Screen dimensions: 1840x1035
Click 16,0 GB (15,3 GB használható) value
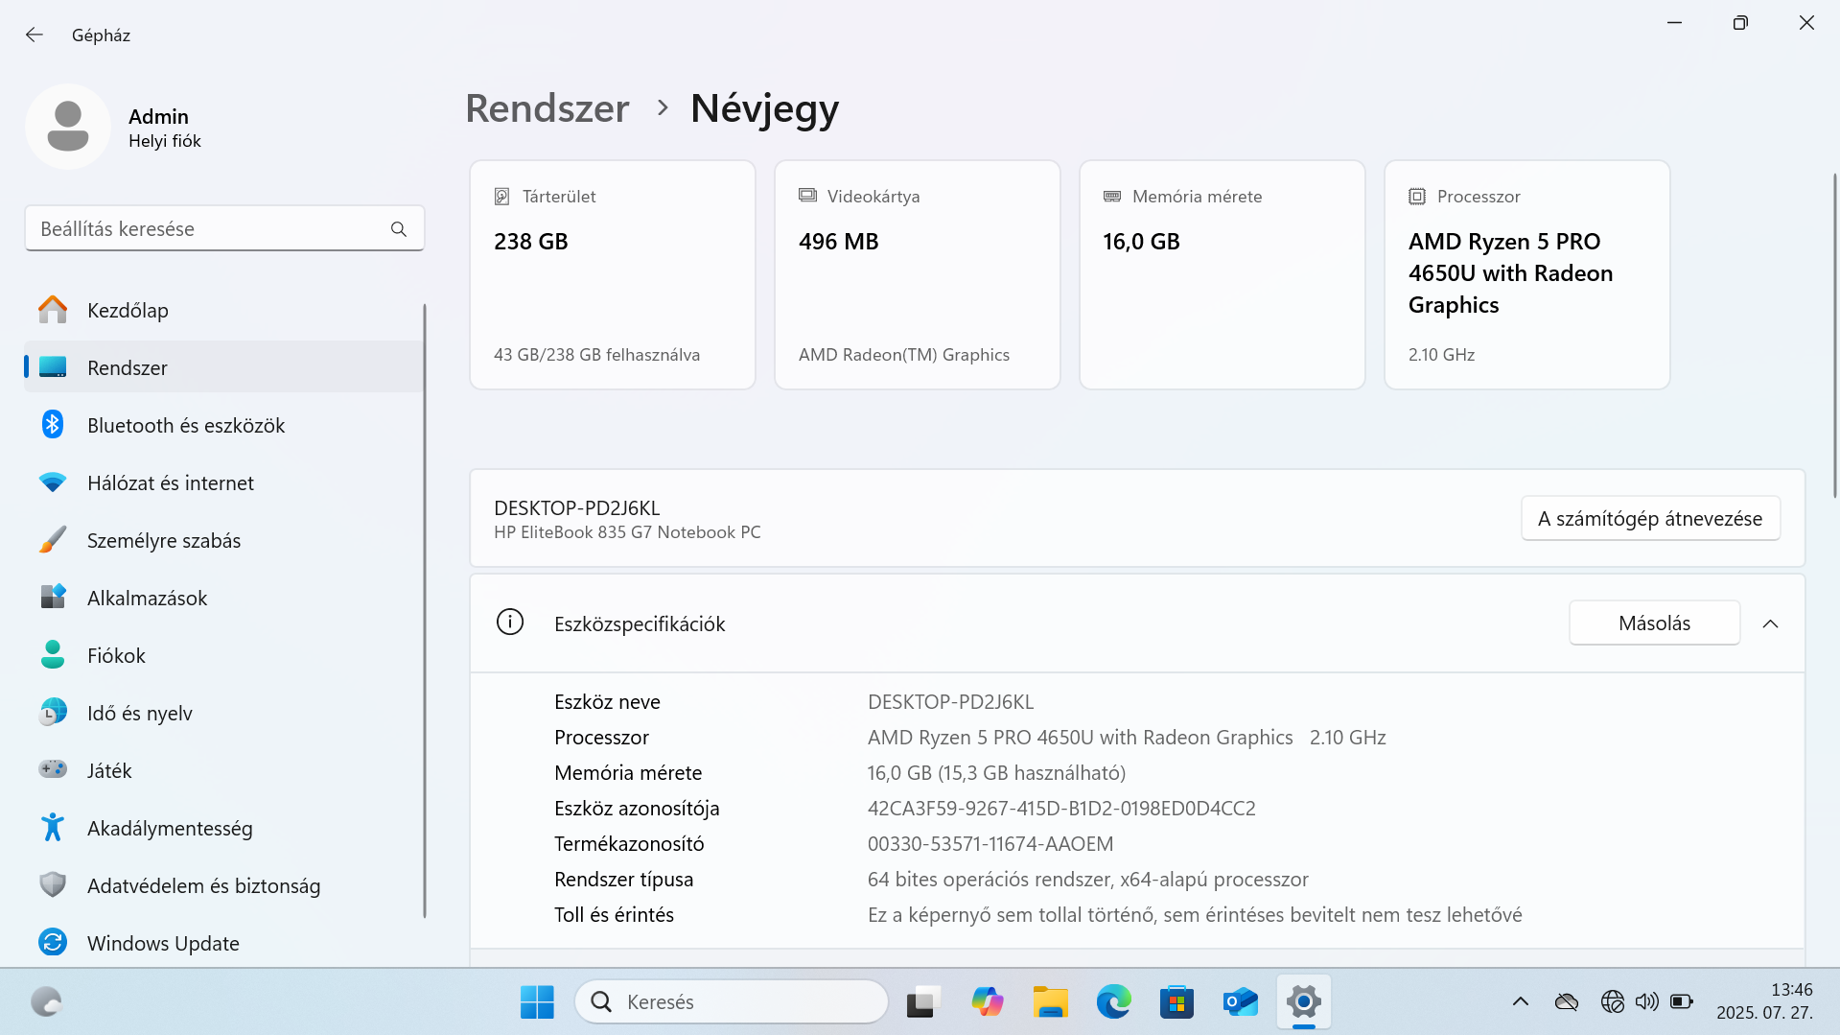(996, 773)
